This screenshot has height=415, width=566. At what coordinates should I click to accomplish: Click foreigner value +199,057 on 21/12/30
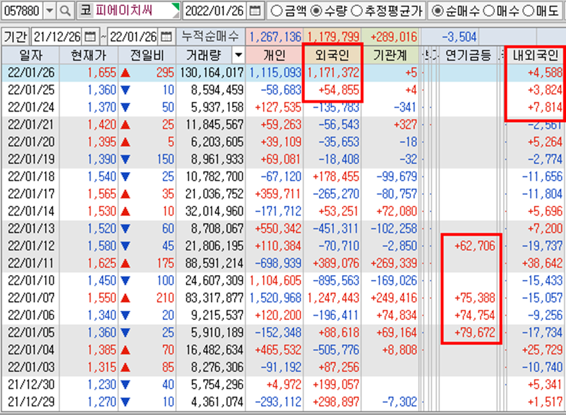point(336,384)
